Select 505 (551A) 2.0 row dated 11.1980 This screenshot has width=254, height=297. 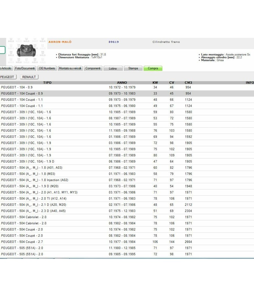[127, 248]
